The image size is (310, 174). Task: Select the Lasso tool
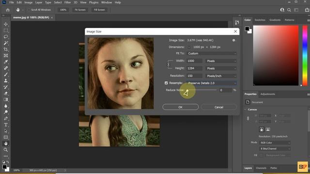[6, 37]
